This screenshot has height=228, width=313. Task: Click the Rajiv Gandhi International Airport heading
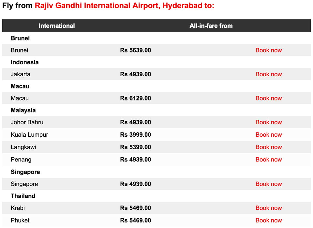click(x=124, y=6)
